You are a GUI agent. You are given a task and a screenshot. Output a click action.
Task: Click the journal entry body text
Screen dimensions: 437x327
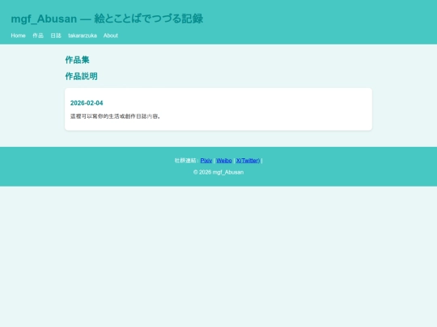[116, 116]
